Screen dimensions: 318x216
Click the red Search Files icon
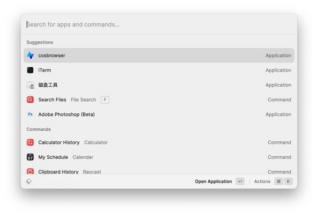[x=30, y=100]
